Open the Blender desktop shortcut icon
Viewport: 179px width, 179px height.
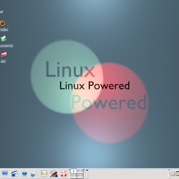[x=3, y=23]
